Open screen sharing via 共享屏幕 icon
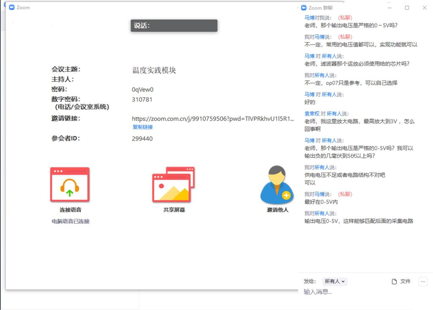Screen dimensions: 433x310 [x=173, y=184]
